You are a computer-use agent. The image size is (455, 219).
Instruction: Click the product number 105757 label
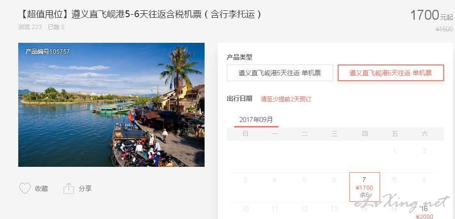[47, 52]
